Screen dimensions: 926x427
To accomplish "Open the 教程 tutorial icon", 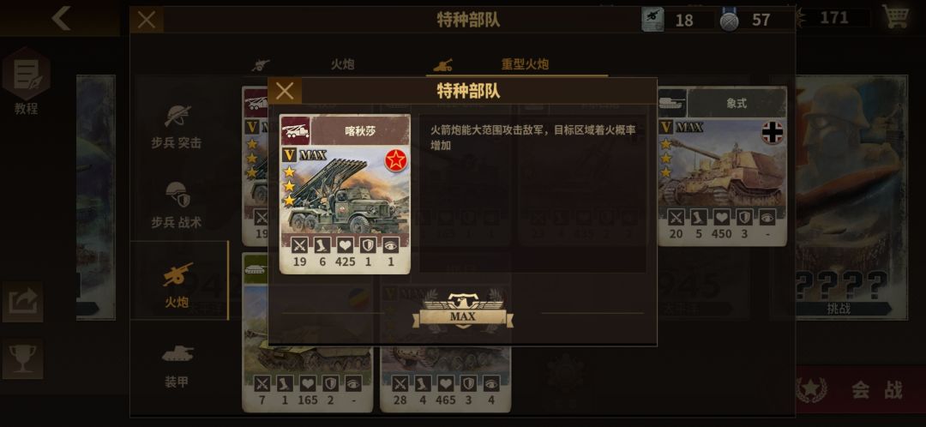I will click(26, 81).
